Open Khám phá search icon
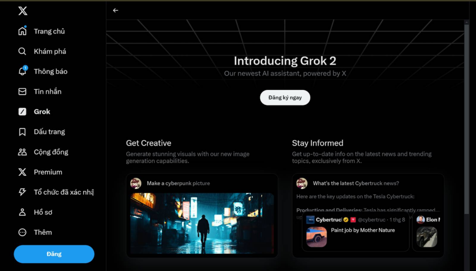476x271 pixels. click(22, 51)
